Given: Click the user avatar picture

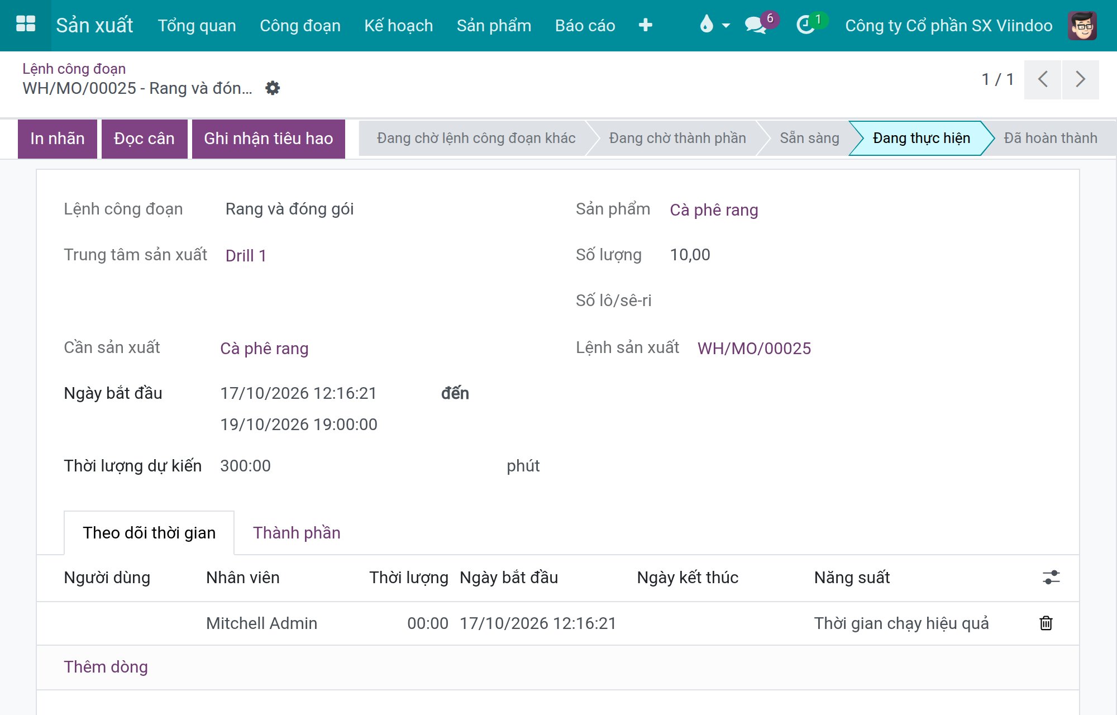Looking at the screenshot, I should 1082,25.
